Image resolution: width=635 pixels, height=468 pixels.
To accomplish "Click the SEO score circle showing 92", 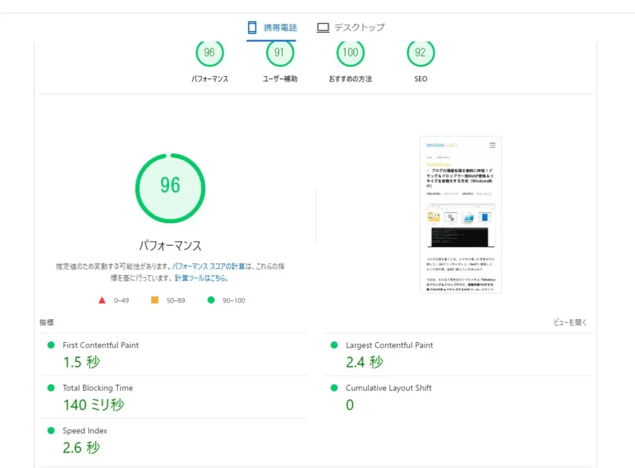I will click(420, 53).
